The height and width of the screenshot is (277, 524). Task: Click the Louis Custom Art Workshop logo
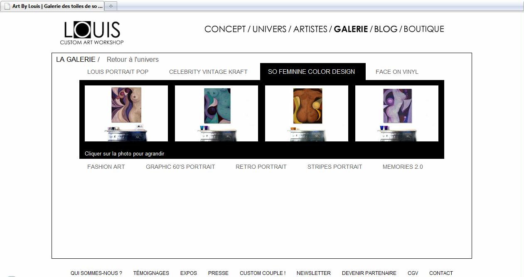point(92,33)
